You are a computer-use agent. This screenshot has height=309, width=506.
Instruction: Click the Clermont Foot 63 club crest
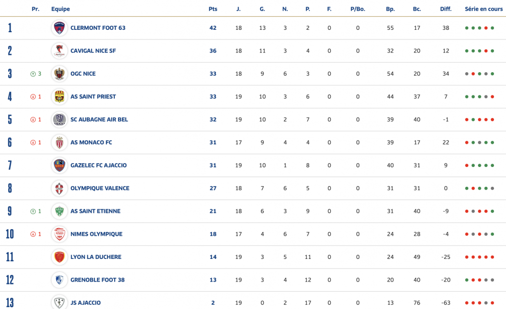pos(60,28)
